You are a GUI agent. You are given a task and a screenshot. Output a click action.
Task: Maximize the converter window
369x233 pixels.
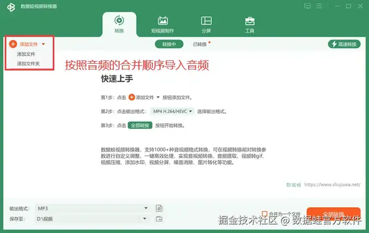[348, 6]
